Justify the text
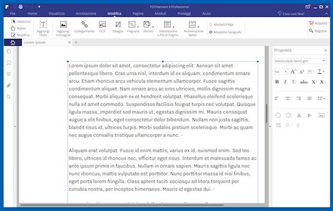The image size is (333, 211). coord(310,98)
